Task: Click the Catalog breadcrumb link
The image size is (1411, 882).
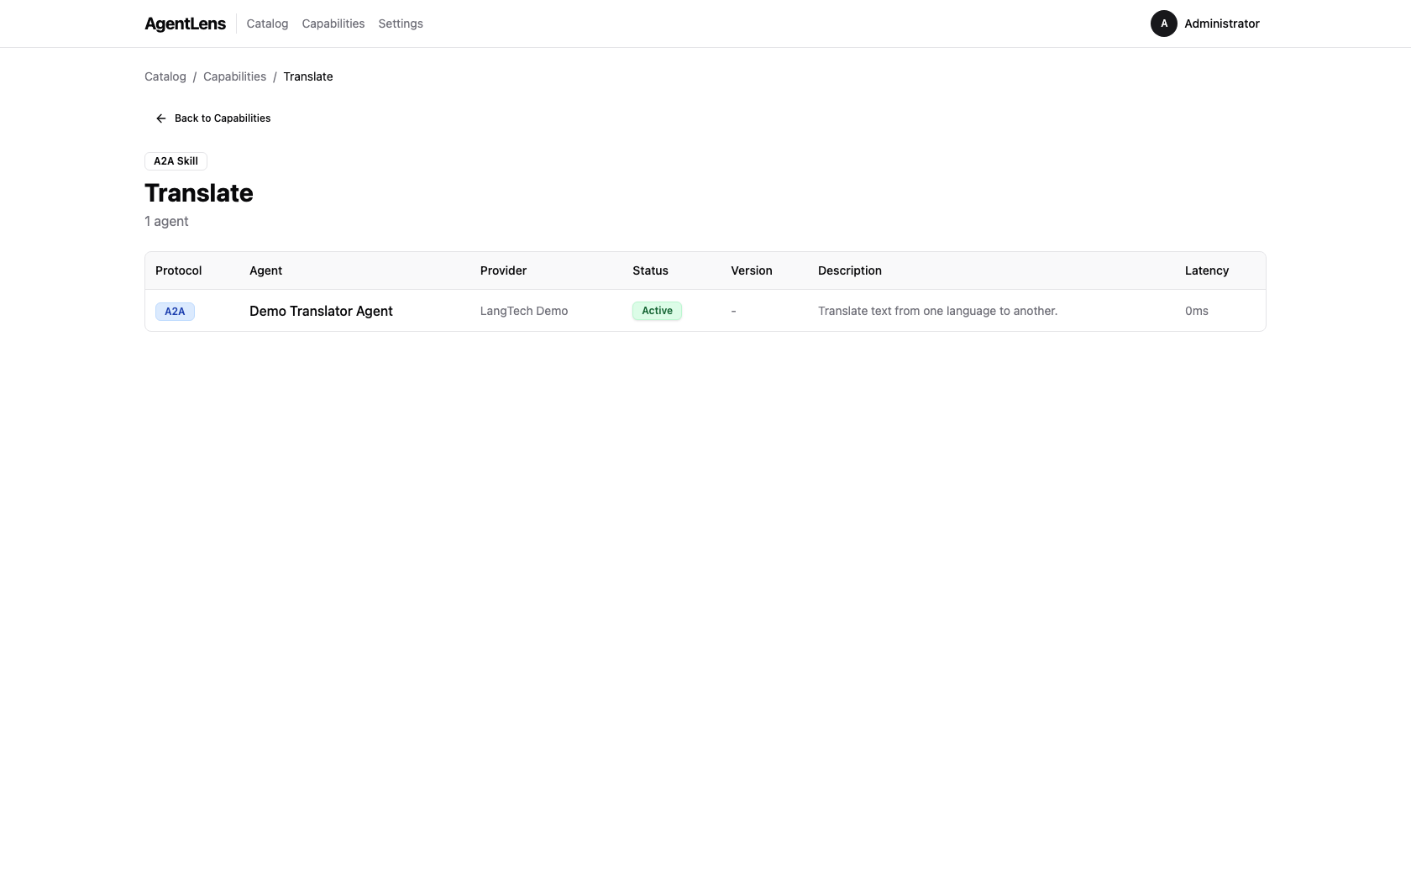Action: 165,76
